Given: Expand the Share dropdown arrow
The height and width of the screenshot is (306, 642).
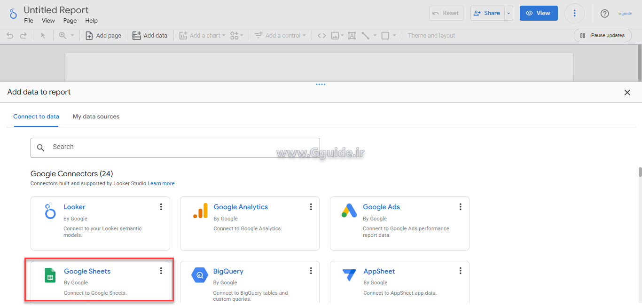Looking at the screenshot, I should pos(508,13).
